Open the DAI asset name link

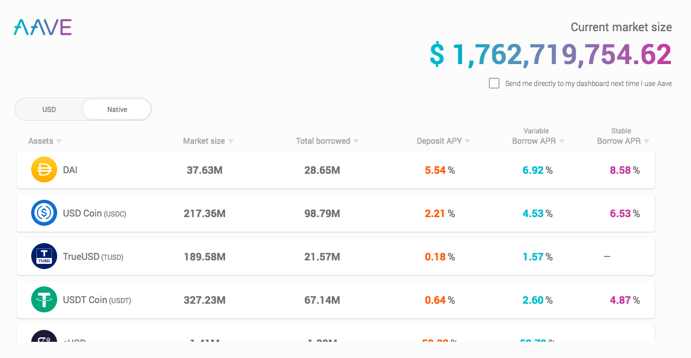pyautogui.click(x=70, y=170)
